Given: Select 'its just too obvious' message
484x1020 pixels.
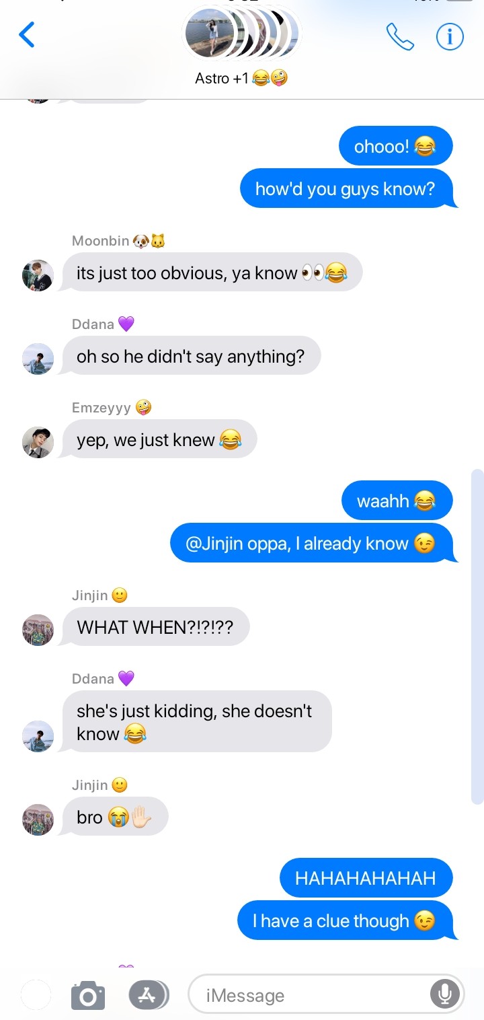Looking at the screenshot, I should click(x=211, y=272).
